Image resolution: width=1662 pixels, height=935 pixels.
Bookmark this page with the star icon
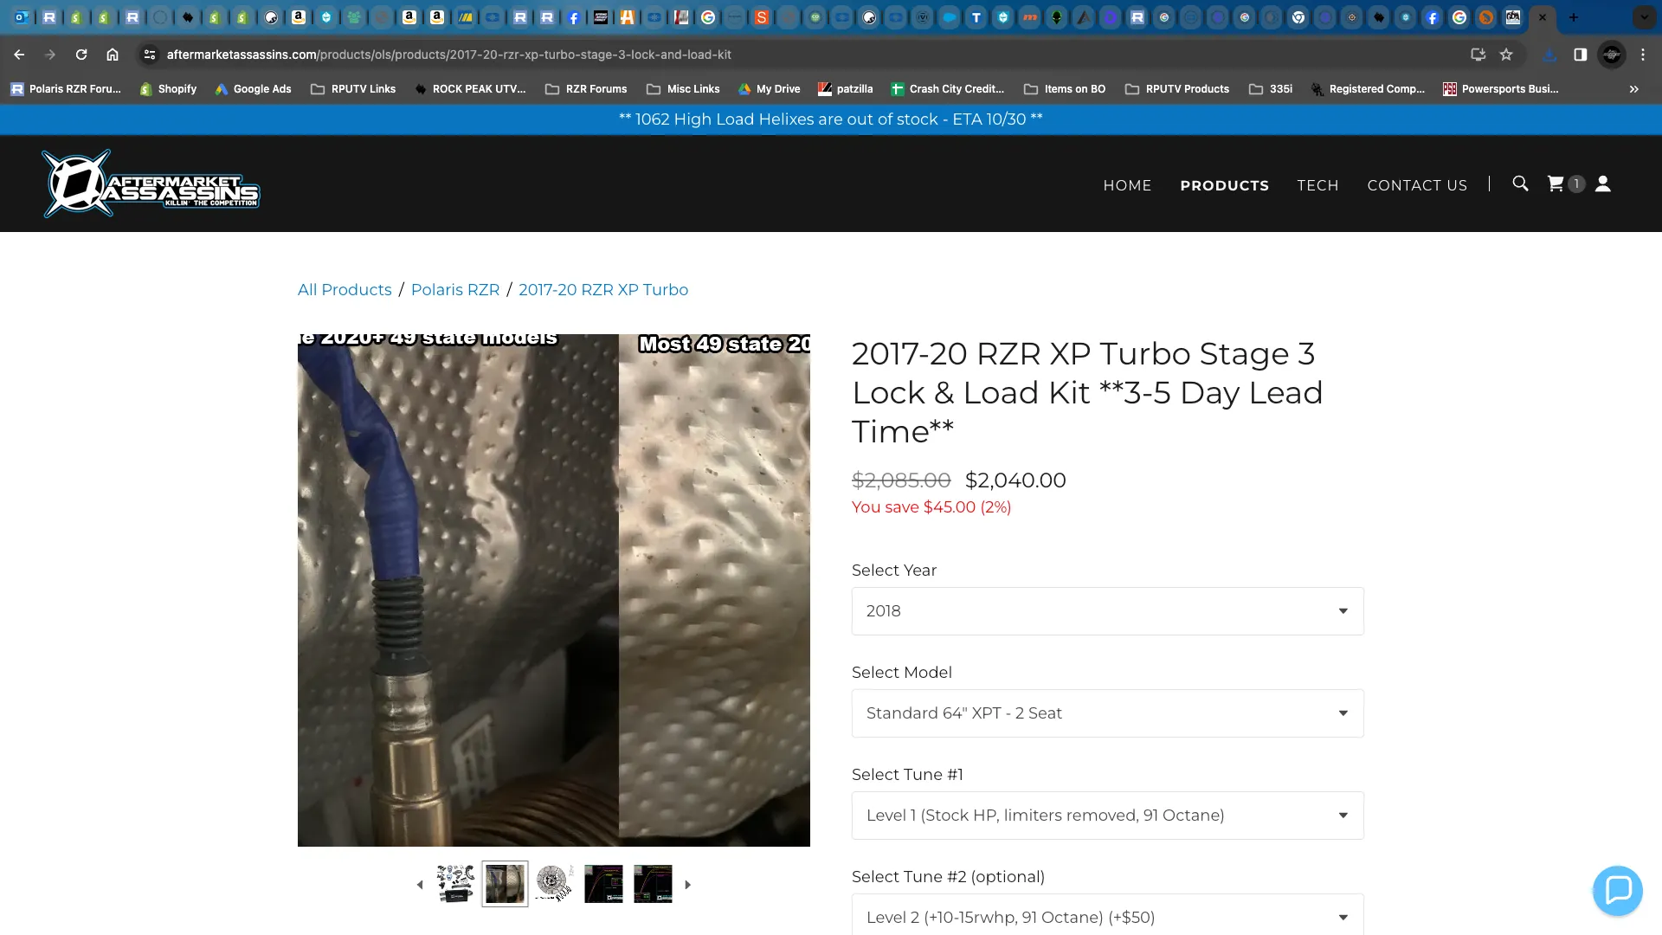(1506, 55)
